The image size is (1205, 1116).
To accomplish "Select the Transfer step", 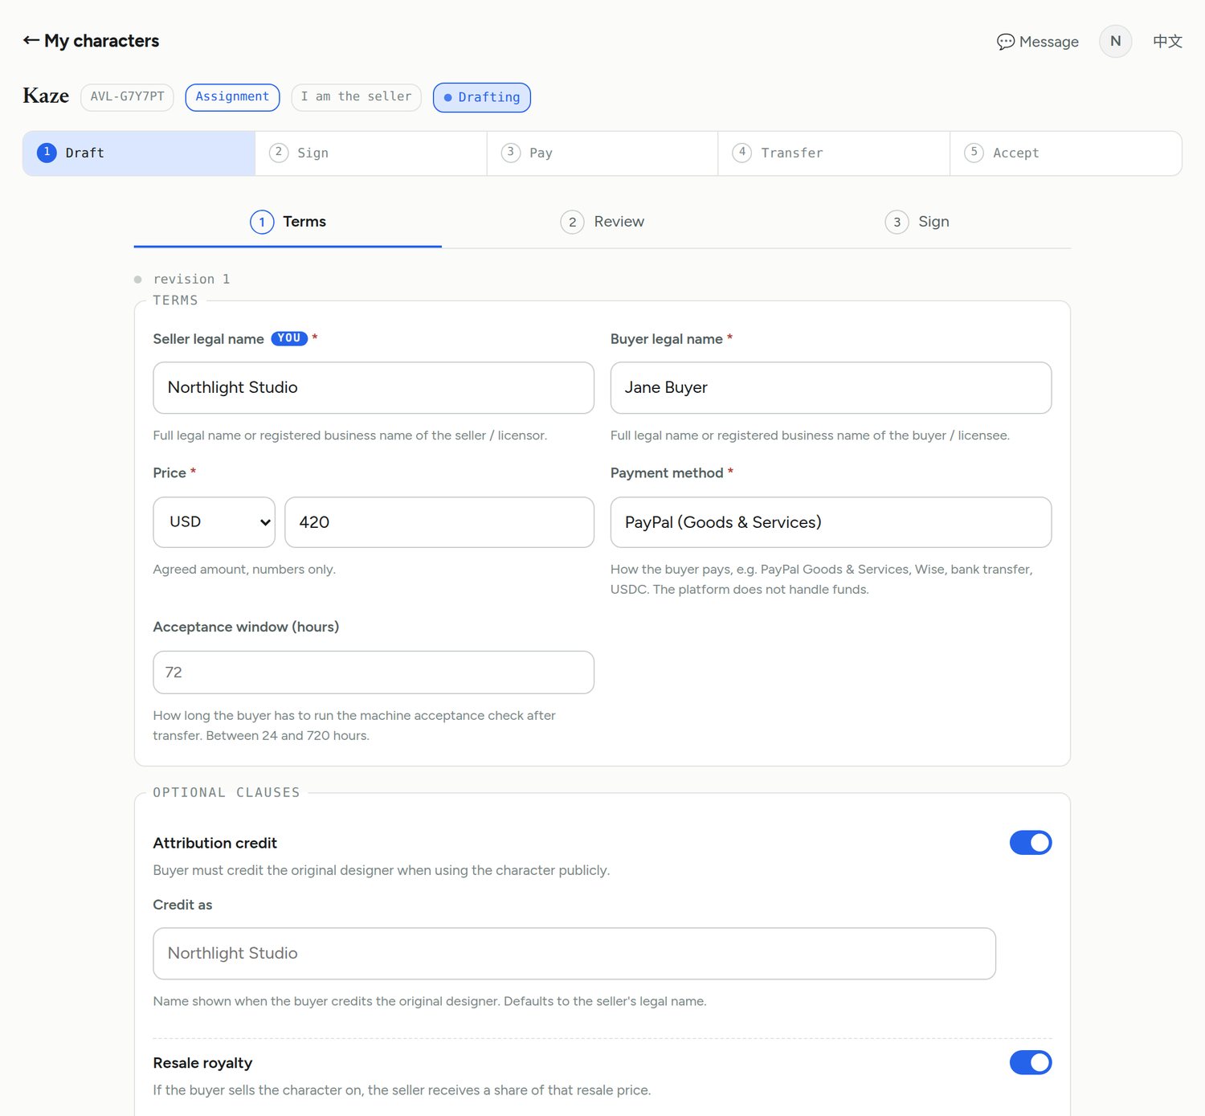I will (834, 153).
